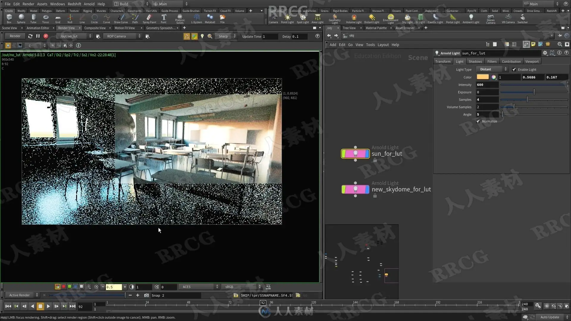Play the timeline forward
The height and width of the screenshot is (321, 571).
pos(48,306)
